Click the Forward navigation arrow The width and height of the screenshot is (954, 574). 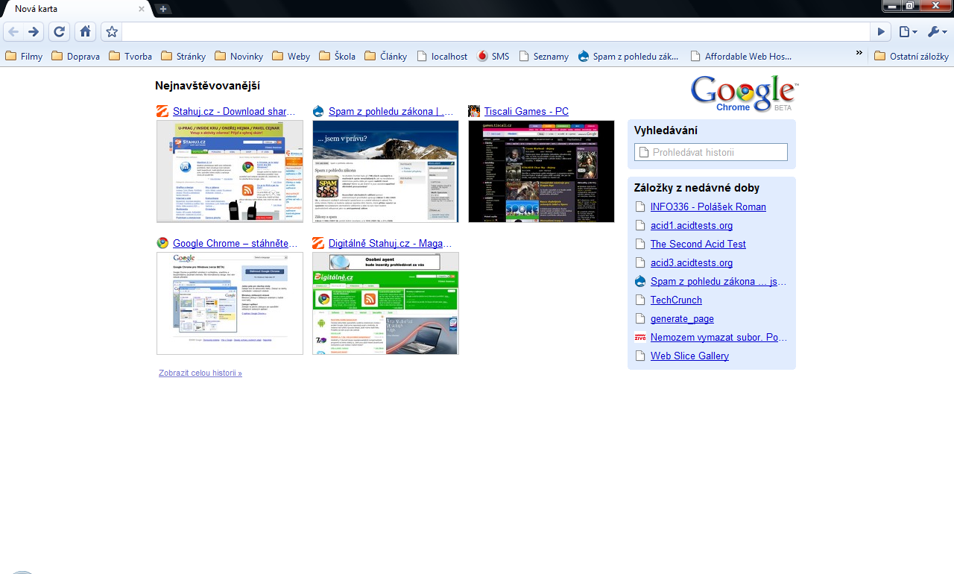(33, 31)
